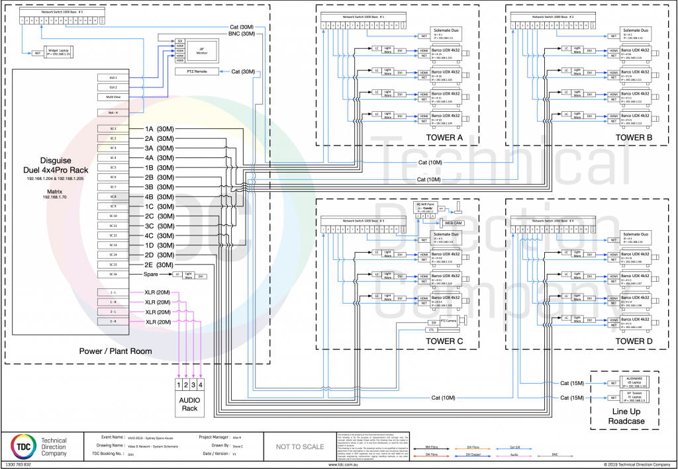Click the 2E (30M) cable label
The height and width of the screenshot is (469, 678).
[x=159, y=265]
